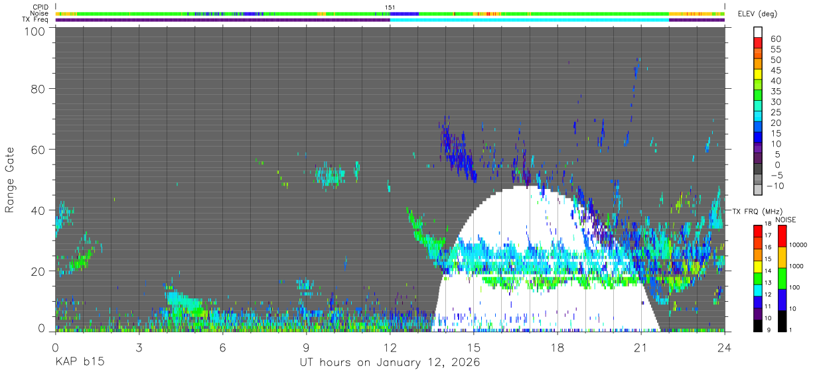The width and height of the screenshot is (815, 376).
Task: Click the TX Freq row label above the plot
Action: [36, 19]
